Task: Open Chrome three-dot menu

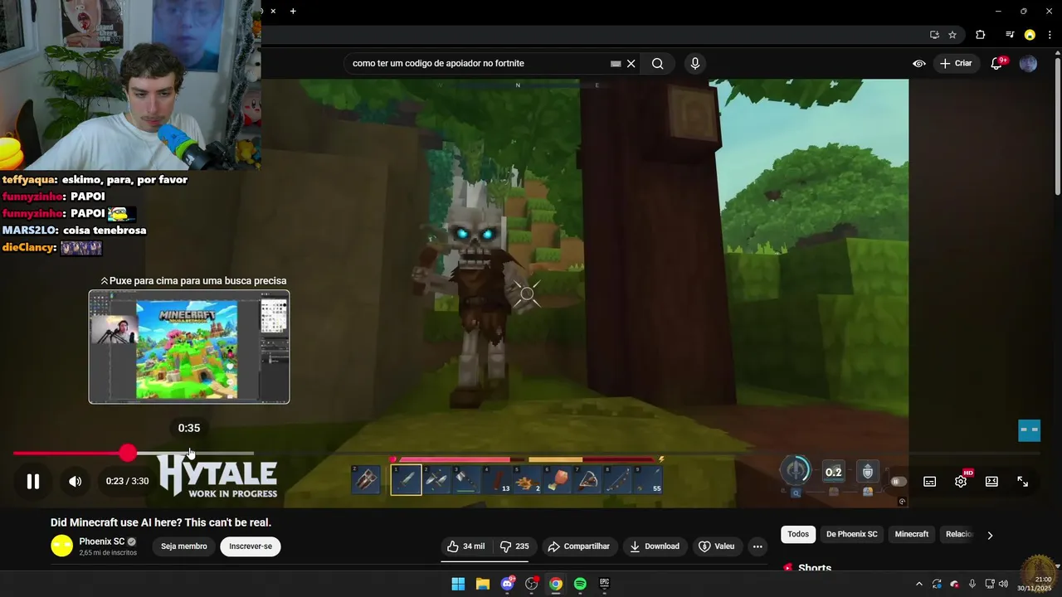Action: [x=1050, y=35]
